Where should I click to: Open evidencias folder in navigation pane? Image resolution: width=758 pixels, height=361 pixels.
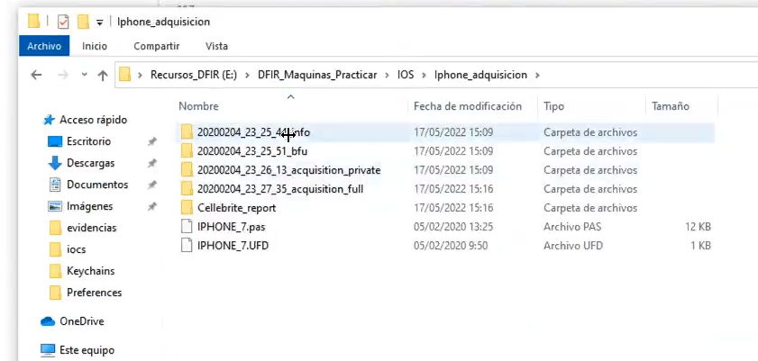click(x=92, y=228)
